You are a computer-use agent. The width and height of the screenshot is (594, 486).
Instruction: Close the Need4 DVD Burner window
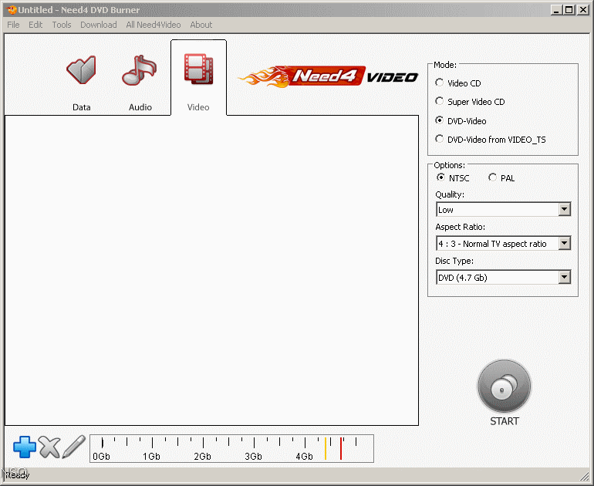point(583,10)
